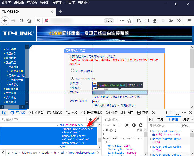Viewport: 194px width, 156px height.
Task: Select input#pskSecret.text breadcrumb
Action: coord(82,153)
